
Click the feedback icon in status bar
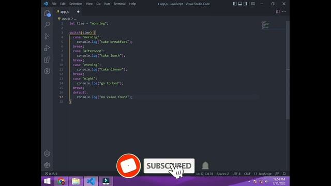point(277,174)
